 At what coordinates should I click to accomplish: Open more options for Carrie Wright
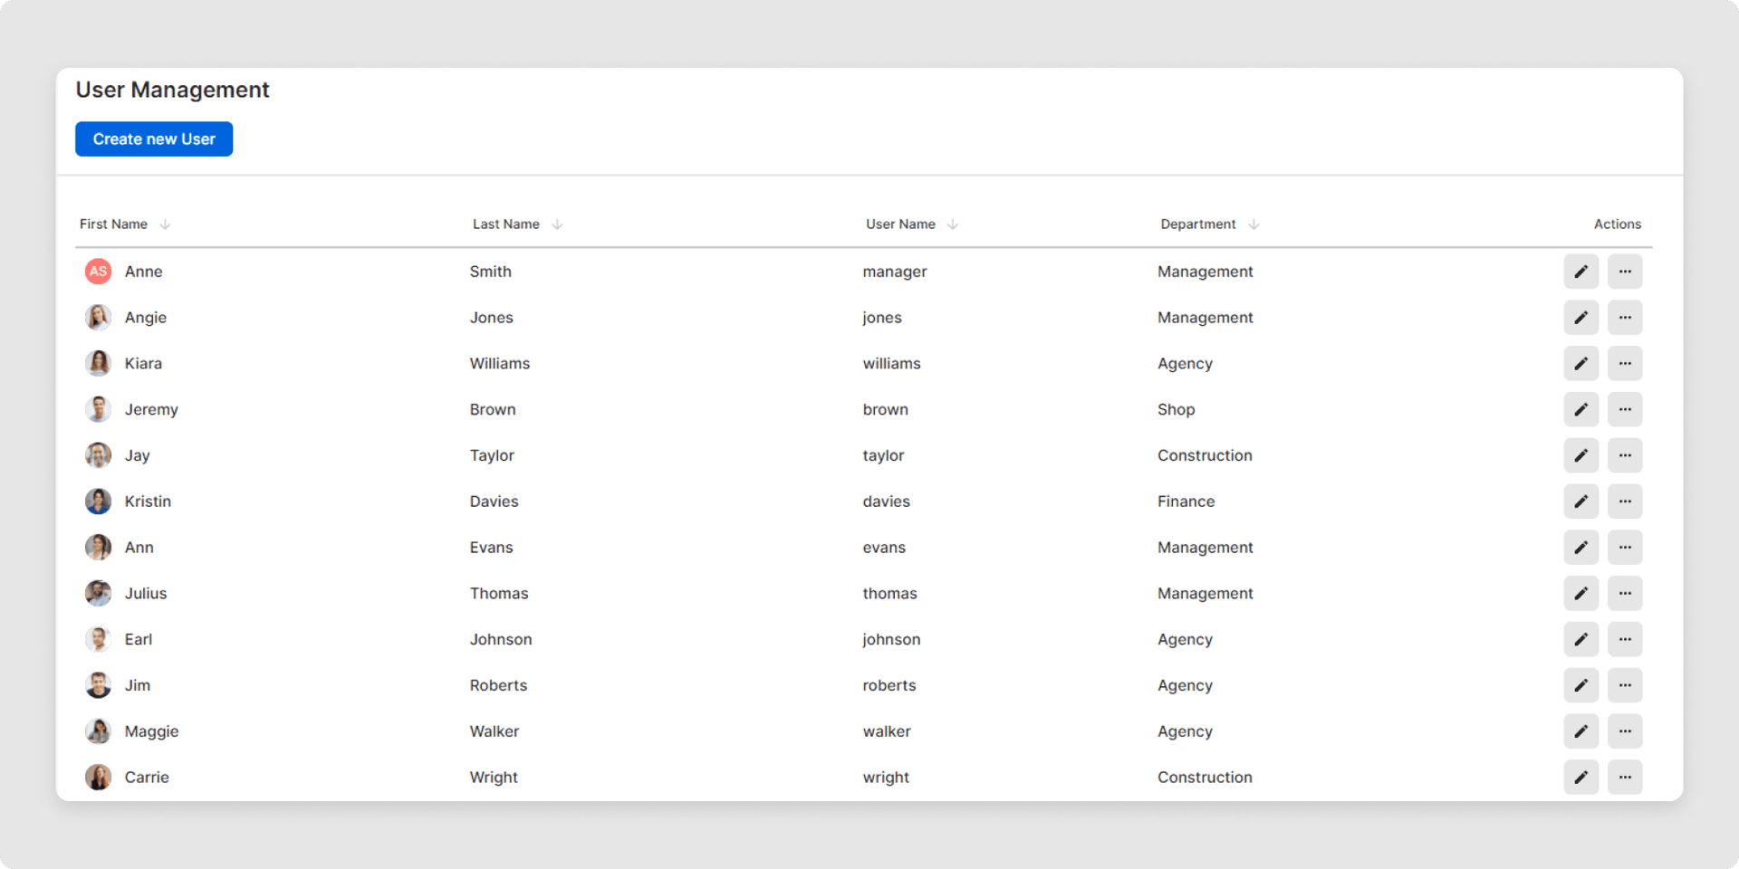coord(1625,778)
